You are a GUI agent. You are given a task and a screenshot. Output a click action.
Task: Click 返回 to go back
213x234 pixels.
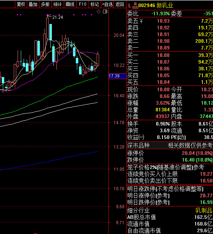coord(120,4)
